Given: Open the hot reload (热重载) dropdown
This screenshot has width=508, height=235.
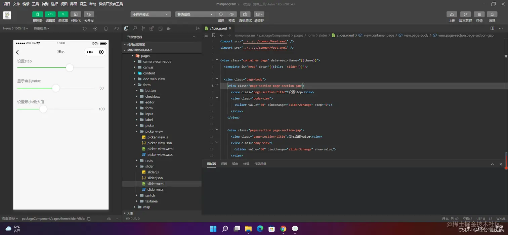Looking at the screenshot, I should click(41, 29).
